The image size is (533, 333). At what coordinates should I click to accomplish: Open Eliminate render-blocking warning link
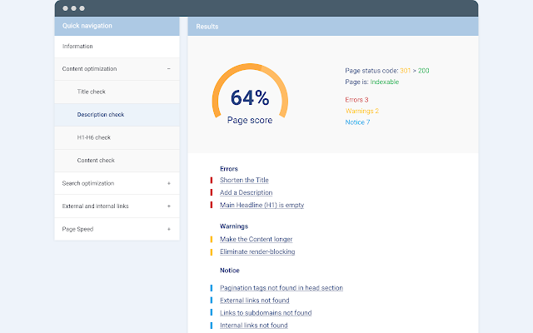[x=257, y=251]
